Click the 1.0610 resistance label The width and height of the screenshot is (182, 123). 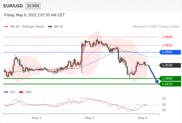[x=167, y=45]
